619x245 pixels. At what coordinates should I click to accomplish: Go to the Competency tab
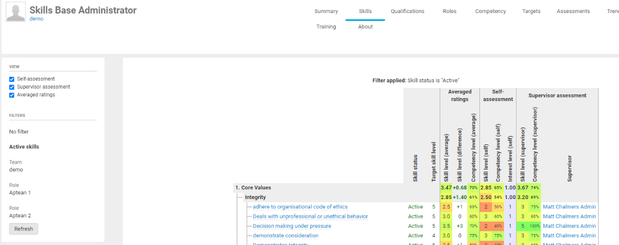pos(490,11)
